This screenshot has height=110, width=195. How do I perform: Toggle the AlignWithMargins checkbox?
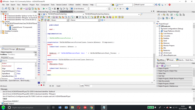(16, 71)
